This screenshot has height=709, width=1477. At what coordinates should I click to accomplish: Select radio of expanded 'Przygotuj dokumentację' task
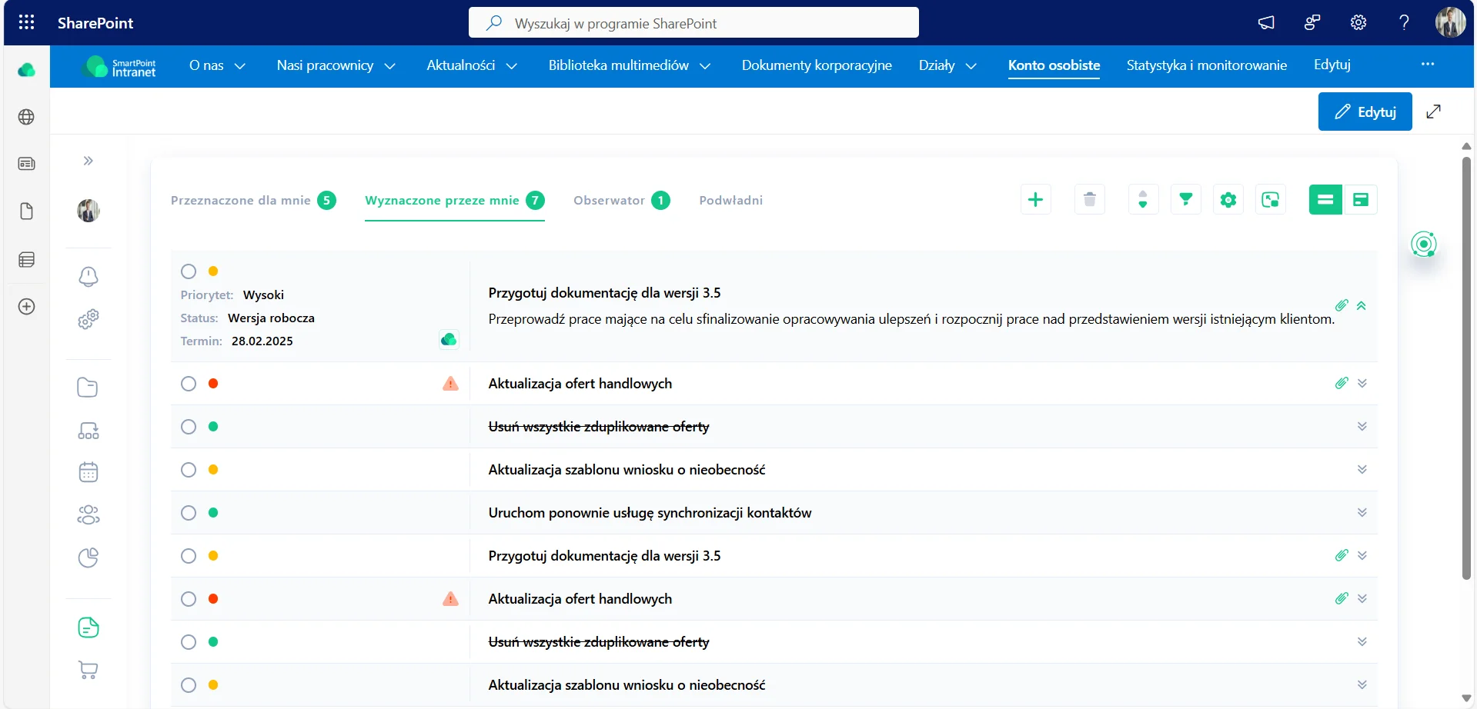pyautogui.click(x=189, y=271)
